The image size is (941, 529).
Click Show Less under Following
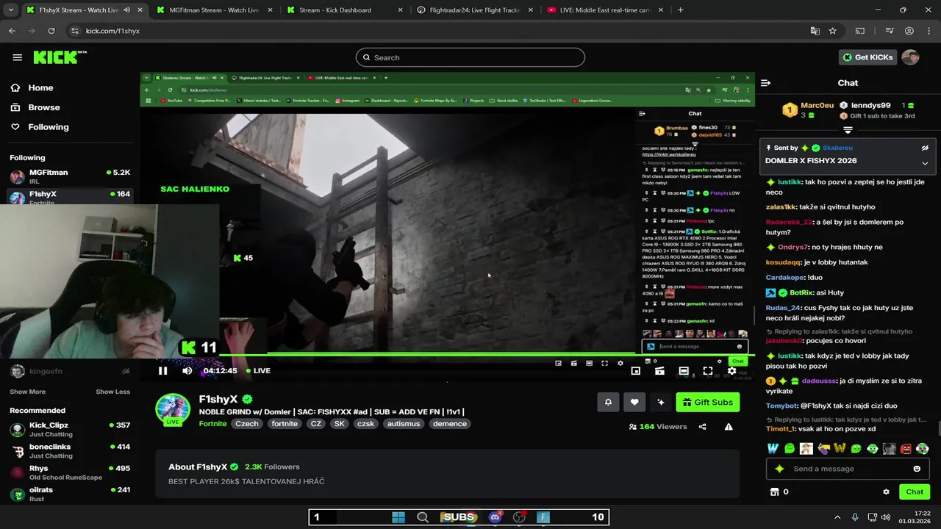(112, 392)
